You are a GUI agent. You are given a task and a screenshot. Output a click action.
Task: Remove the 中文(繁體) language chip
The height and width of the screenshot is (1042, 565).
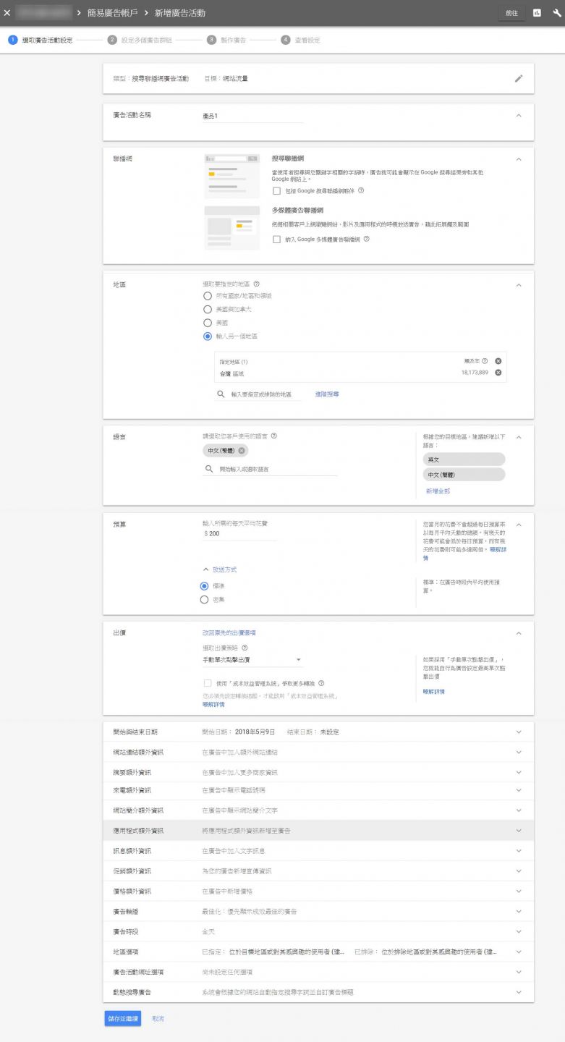(x=242, y=450)
